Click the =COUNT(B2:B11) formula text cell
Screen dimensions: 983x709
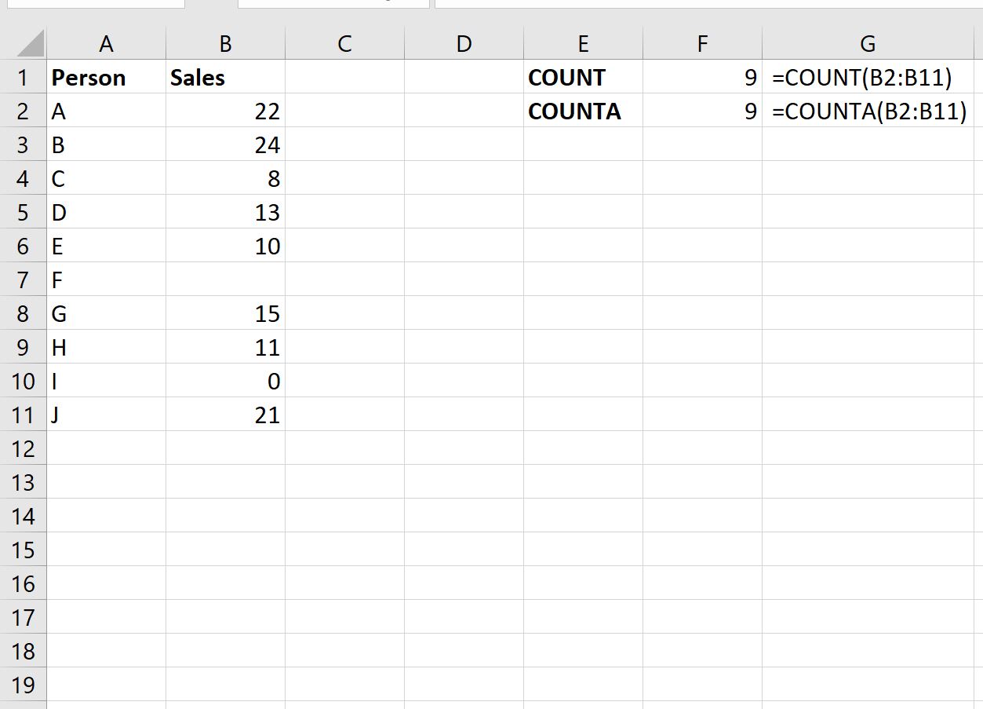[x=868, y=78]
